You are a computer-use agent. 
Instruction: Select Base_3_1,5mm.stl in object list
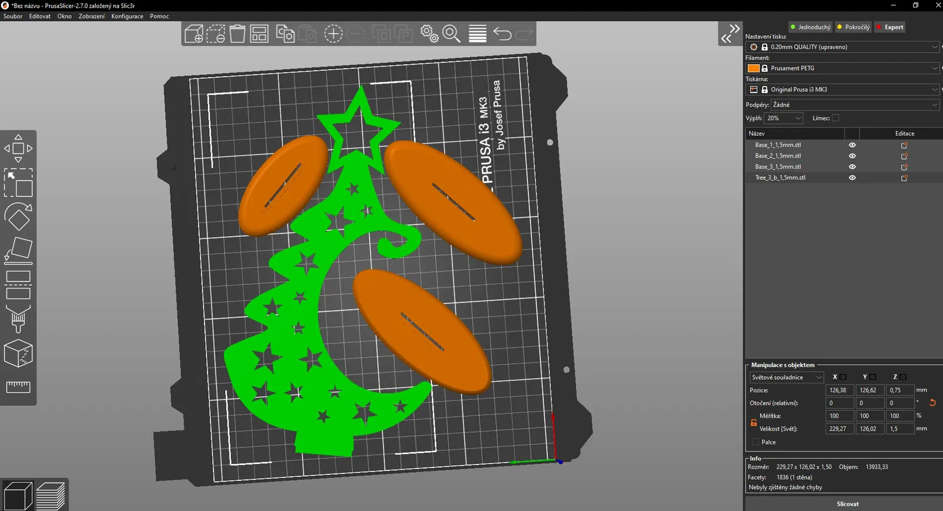pos(778,167)
